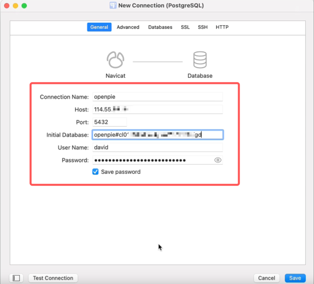
Task: Select the General tab
Action: tap(99, 27)
